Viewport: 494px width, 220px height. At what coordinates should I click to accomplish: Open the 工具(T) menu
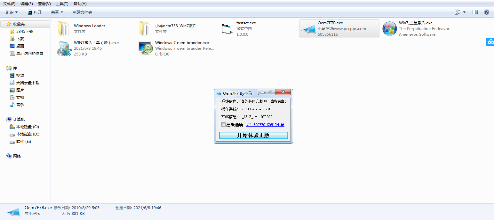pos(62,4)
